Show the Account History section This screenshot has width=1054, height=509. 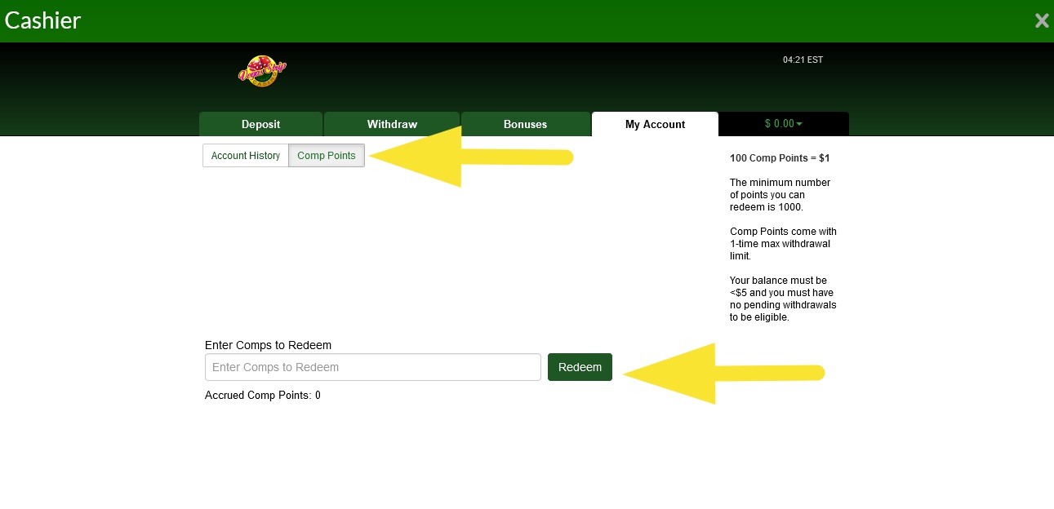click(246, 156)
